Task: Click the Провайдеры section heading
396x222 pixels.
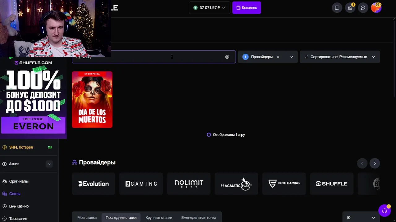Action: [x=97, y=162]
